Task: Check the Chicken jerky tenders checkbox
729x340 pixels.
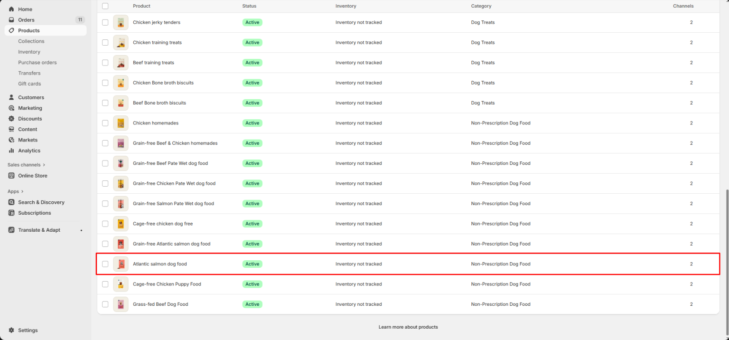Action: coord(105,22)
